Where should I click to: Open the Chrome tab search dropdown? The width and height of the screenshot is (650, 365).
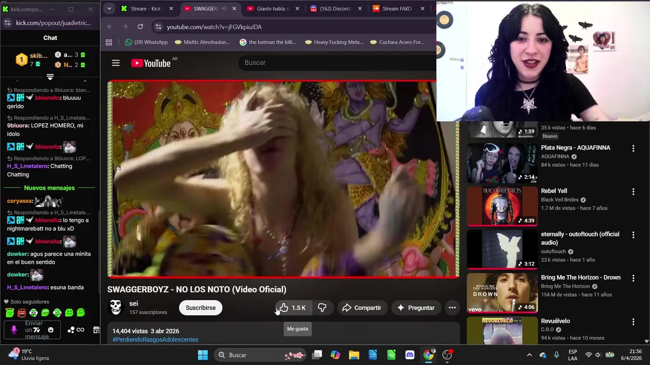109,9
